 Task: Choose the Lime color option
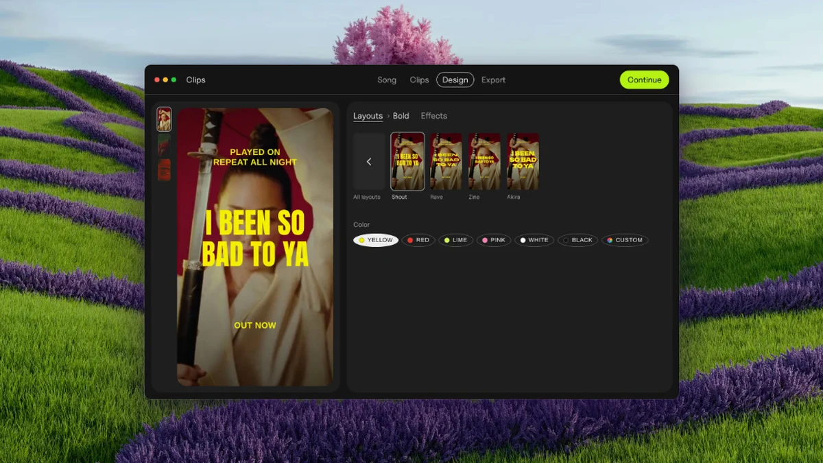[455, 240]
